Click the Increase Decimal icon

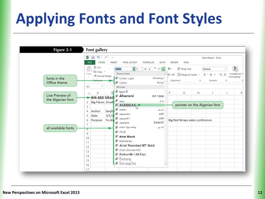pos(220,75)
